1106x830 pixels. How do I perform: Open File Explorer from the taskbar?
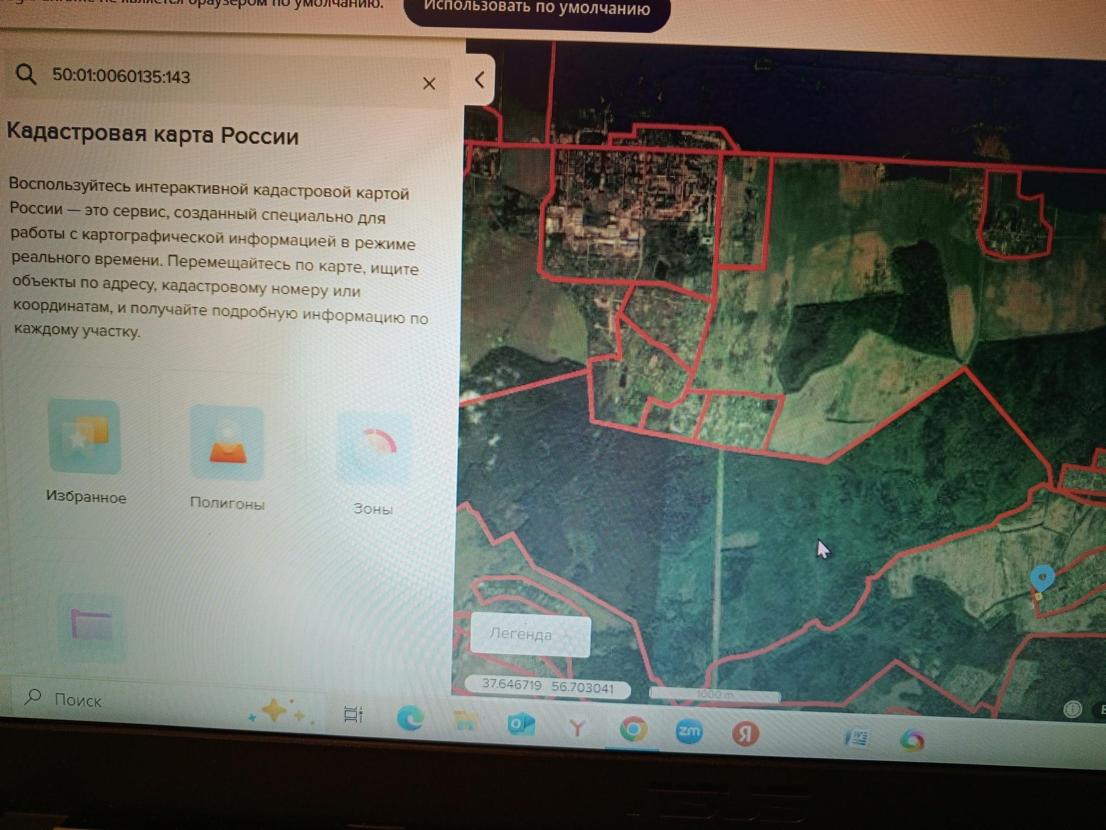[x=466, y=722]
